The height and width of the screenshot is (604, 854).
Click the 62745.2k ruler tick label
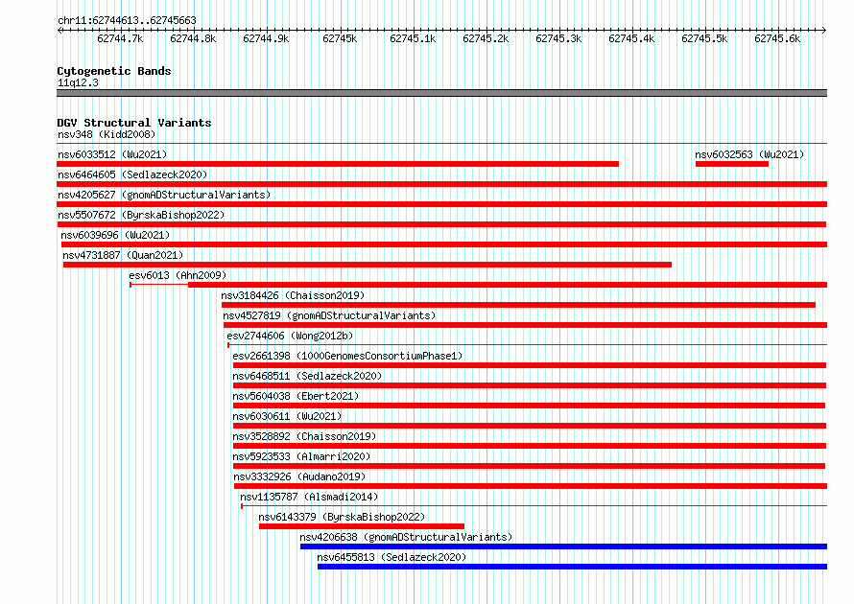486,38
